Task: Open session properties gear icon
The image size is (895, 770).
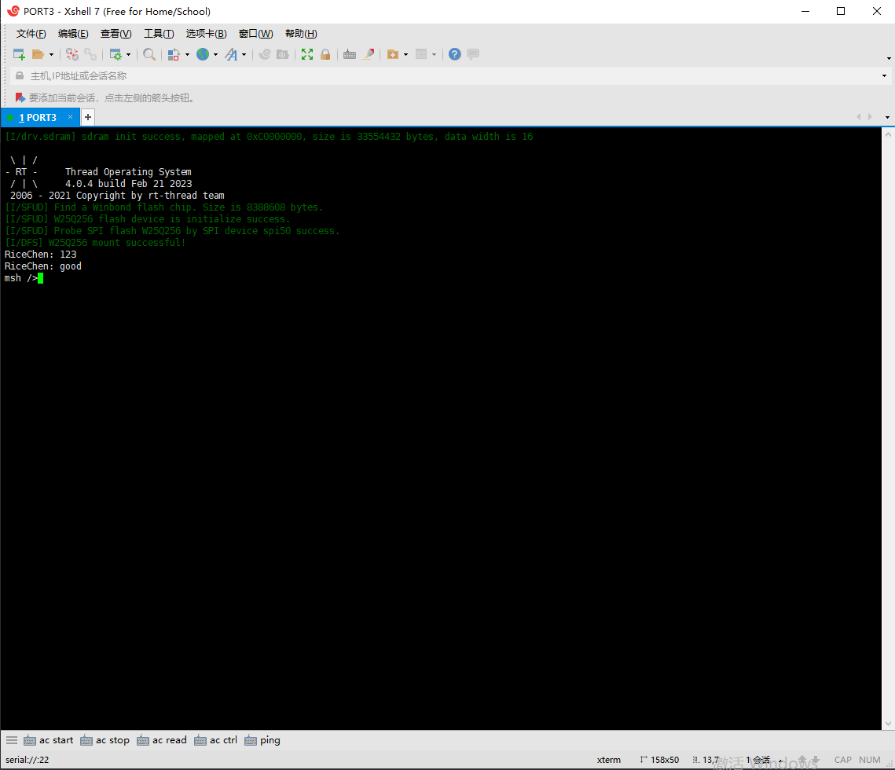Action: tap(116, 54)
